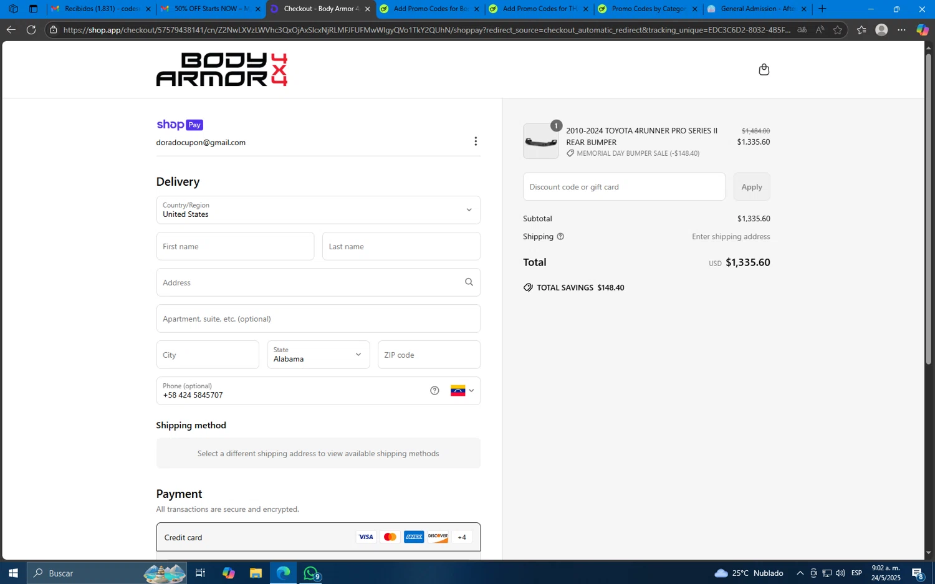
Task: Close the Checkout - Body Armor tab
Action: [x=367, y=9]
